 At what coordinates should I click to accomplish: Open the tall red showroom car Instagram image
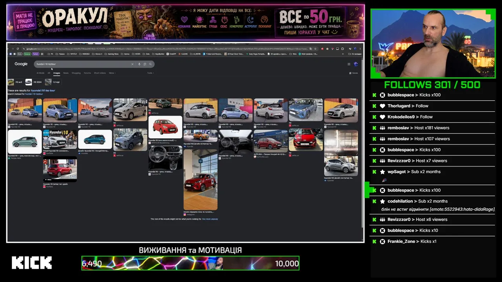[200, 179]
